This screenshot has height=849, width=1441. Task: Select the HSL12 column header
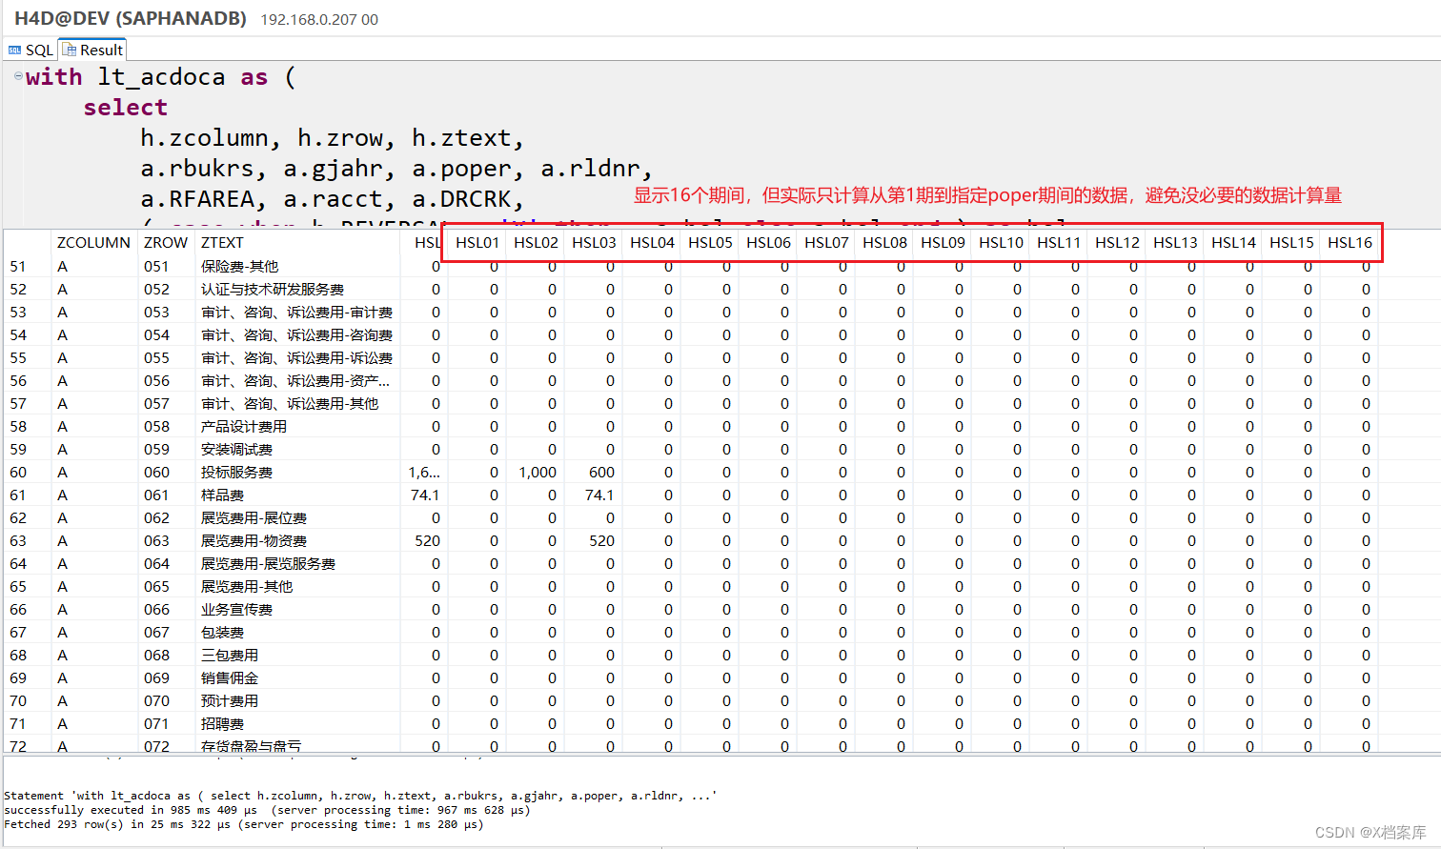tap(1117, 242)
